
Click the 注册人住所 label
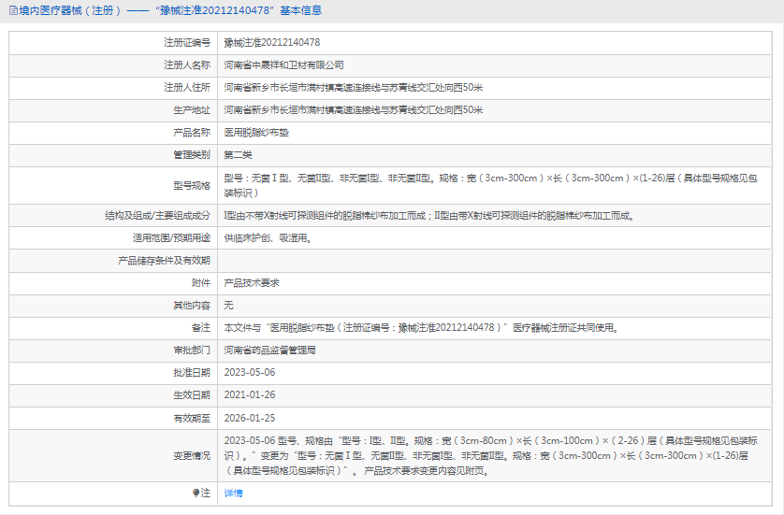(x=187, y=88)
